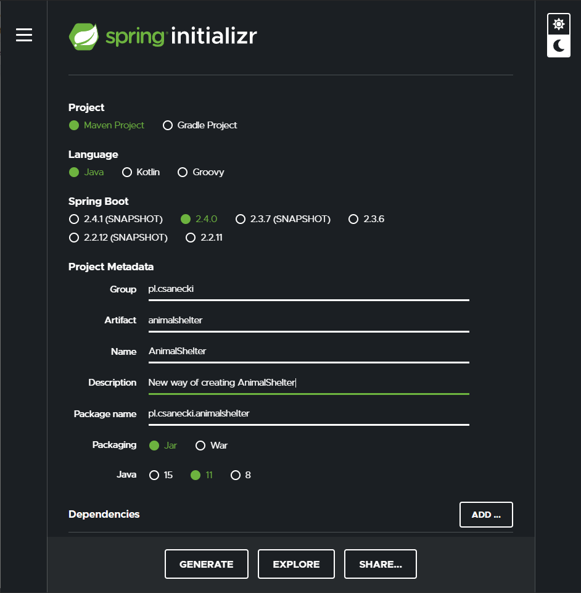581x593 pixels.
Task: Click the GENERATE button
Action: coord(207,564)
